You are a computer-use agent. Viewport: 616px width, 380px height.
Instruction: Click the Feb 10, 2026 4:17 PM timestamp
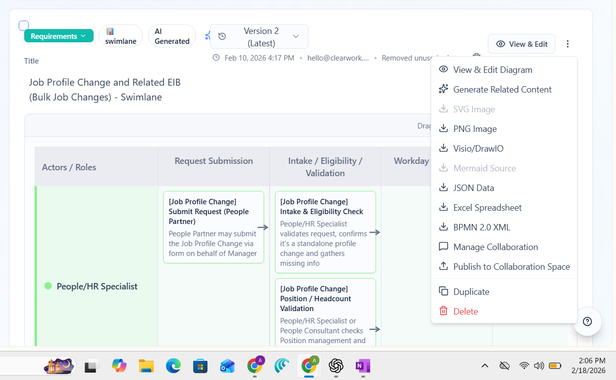click(x=259, y=58)
